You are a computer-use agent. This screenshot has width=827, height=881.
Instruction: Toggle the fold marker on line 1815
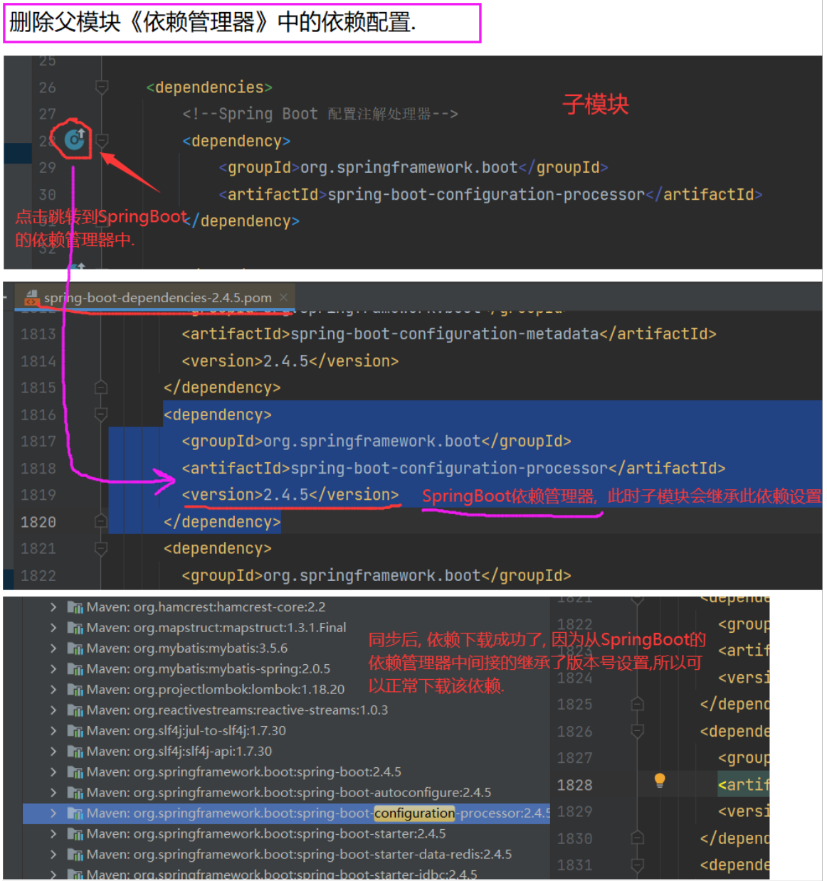tap(101, 388)
